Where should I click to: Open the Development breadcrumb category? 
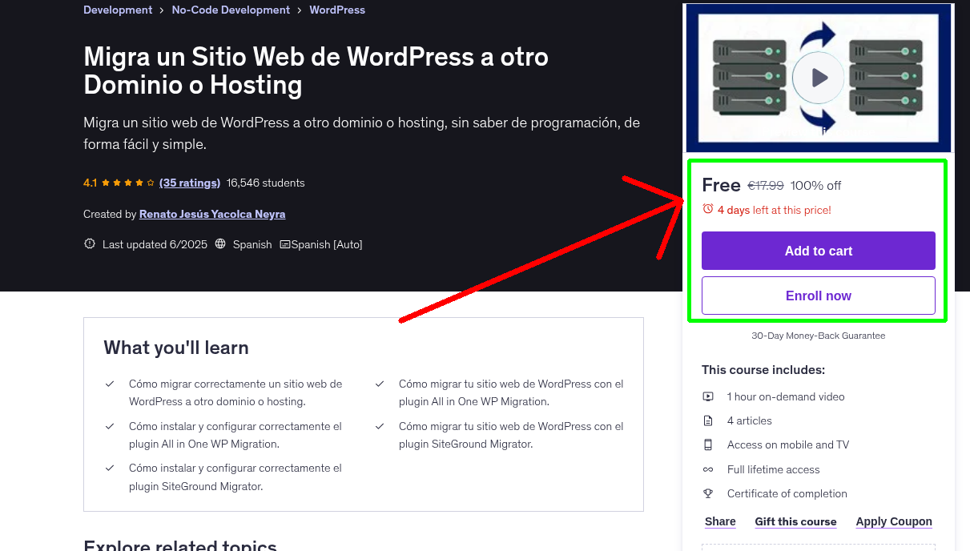118,10
